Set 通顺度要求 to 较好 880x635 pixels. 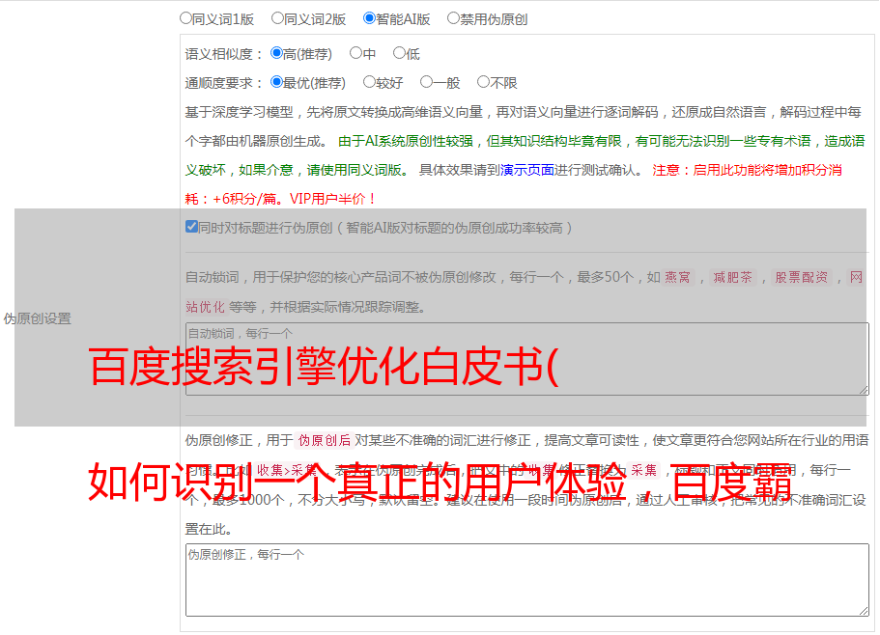pyautogui.click(x=369, y=82)
